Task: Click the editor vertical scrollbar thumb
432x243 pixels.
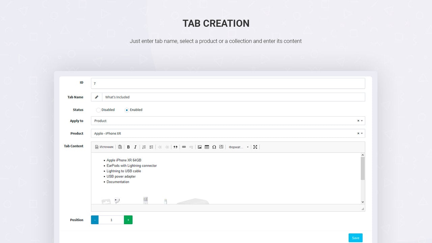Action: (363, 168)
